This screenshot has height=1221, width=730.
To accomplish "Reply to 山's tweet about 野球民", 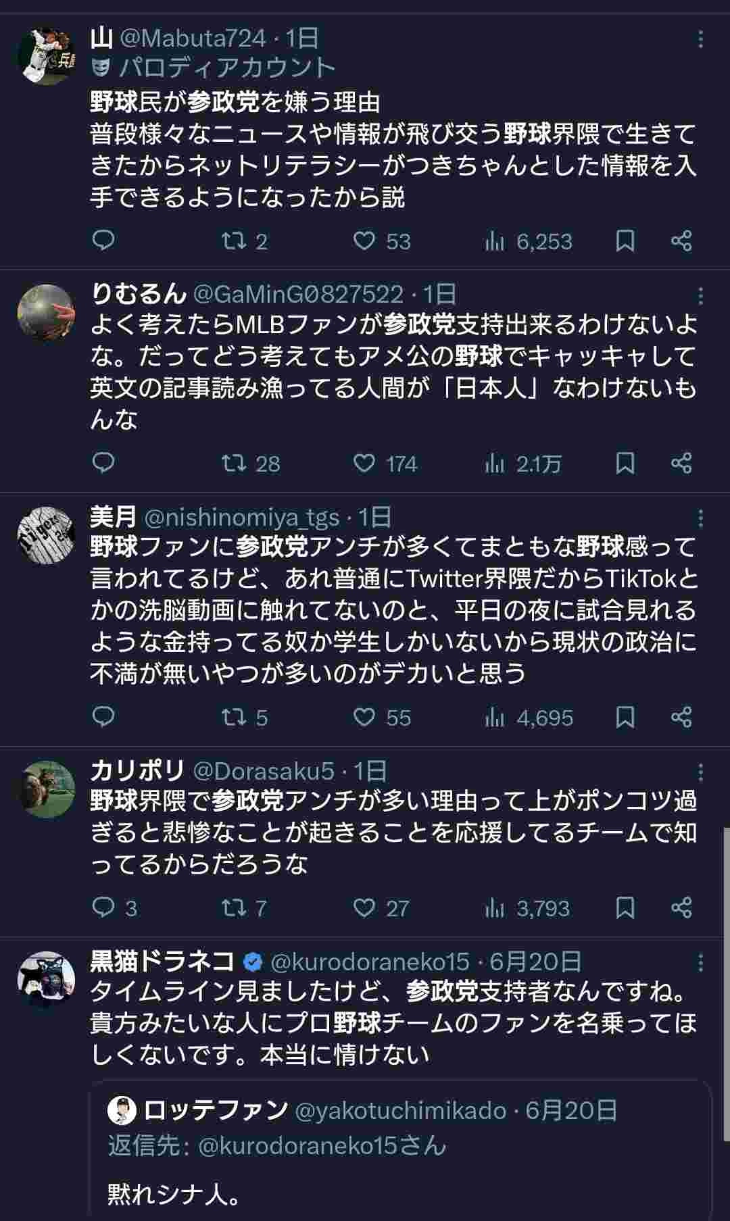I will click(103, 241).
